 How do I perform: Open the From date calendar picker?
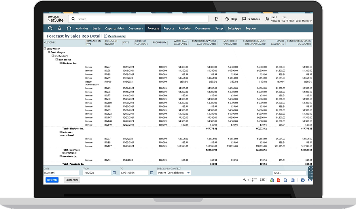(x=113, y=173)
